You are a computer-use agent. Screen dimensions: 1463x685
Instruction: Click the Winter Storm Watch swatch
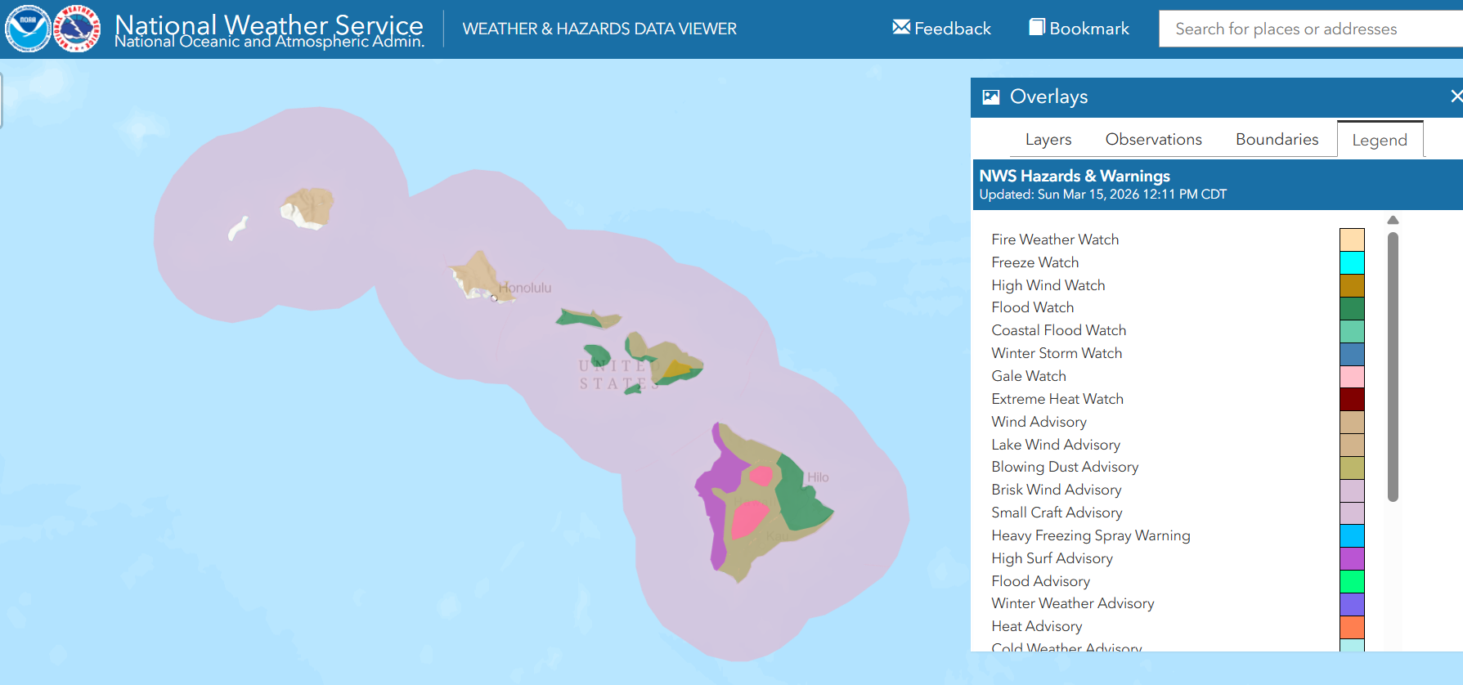(1352, 354)
